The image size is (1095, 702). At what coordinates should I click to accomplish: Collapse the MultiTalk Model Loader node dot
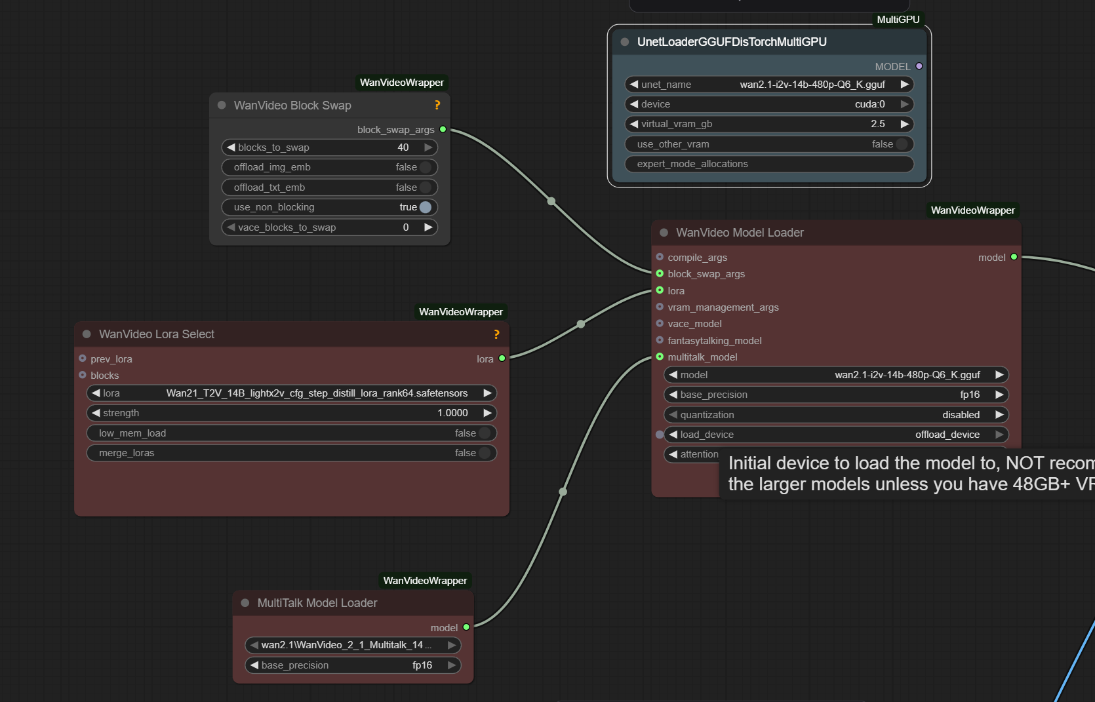(245, 603)
